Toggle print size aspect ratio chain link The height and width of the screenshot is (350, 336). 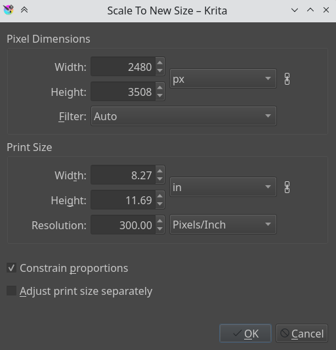[287, 187]
